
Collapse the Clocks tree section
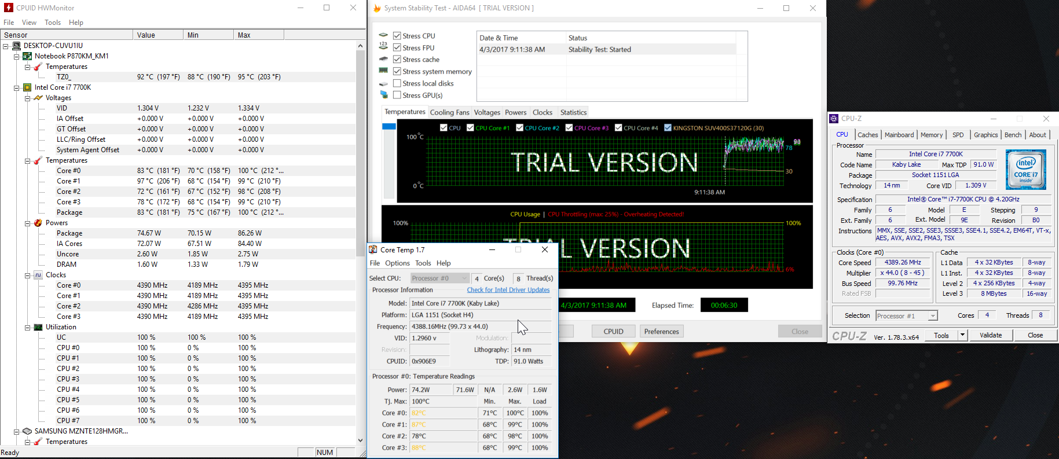click(27, 275)
